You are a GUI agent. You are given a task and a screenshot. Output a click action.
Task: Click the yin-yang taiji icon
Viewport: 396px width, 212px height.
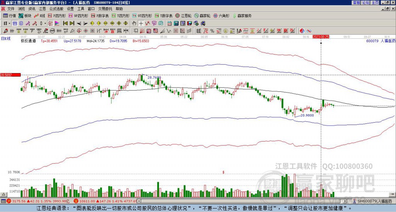(302, 31)
